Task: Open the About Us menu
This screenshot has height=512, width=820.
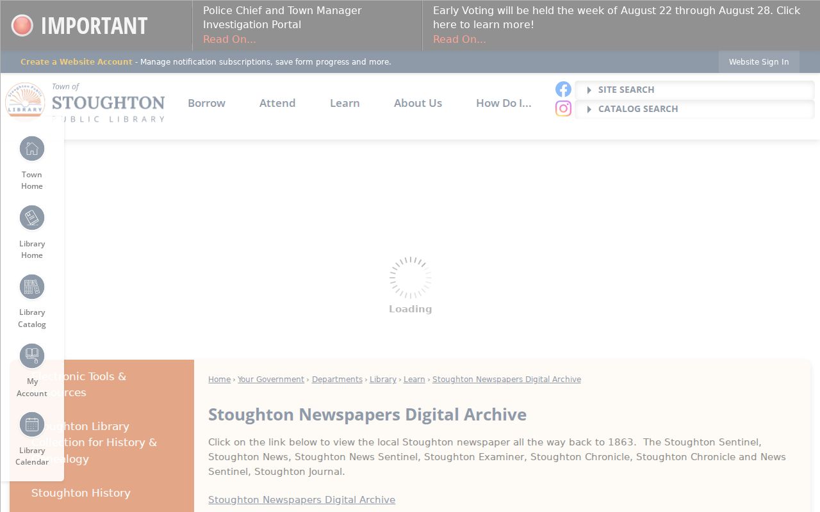Action: 418,103
